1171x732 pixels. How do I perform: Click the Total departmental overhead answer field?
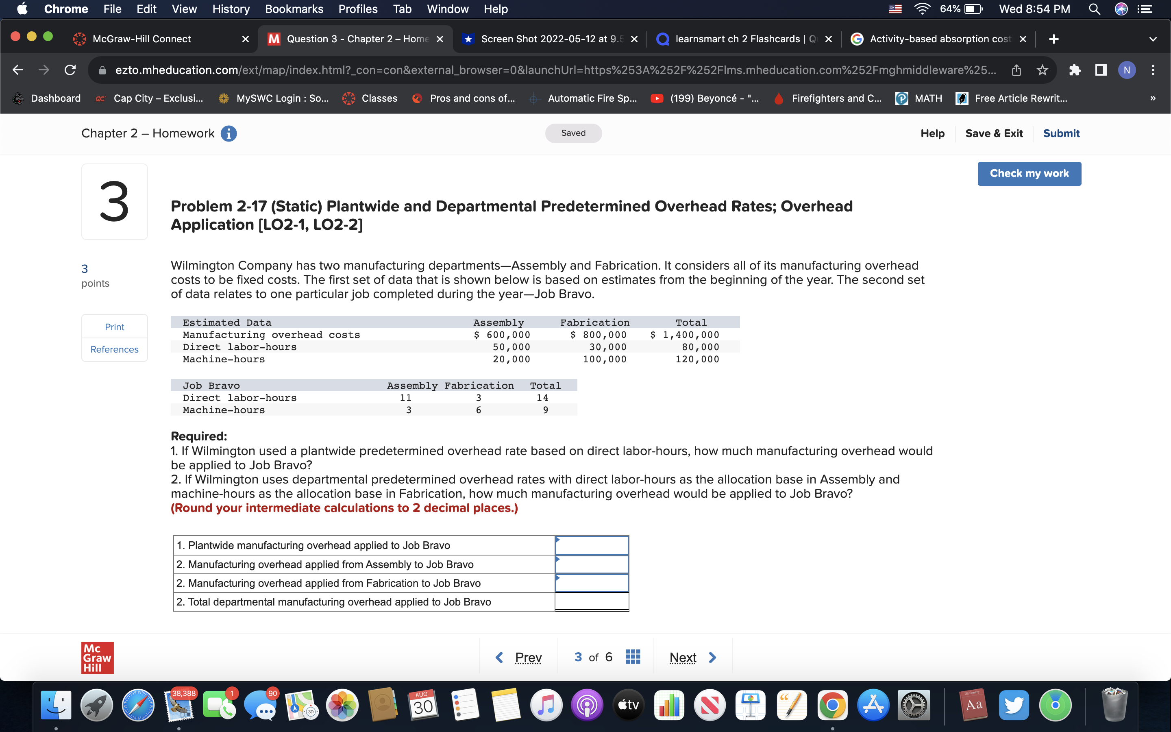591,601
